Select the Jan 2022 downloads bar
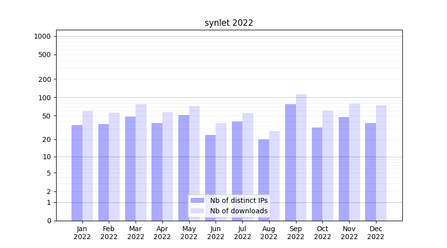Screen dimensions: 447x248 [88, 166]
